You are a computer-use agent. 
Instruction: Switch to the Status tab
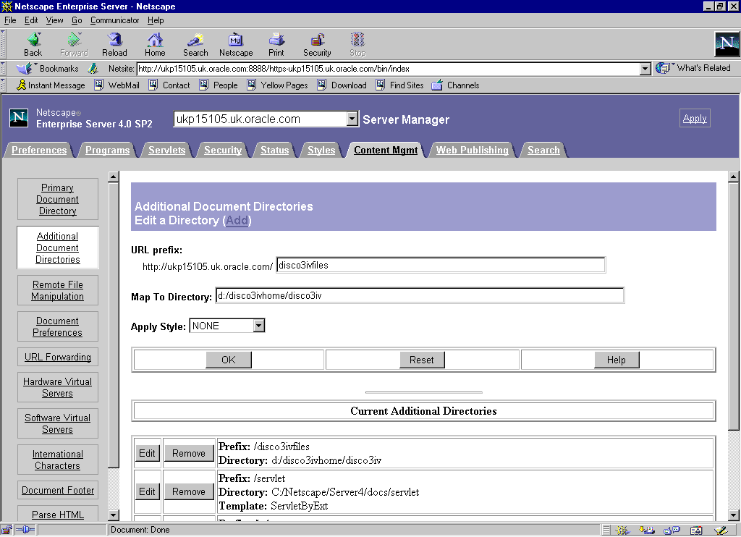(274, 150)
